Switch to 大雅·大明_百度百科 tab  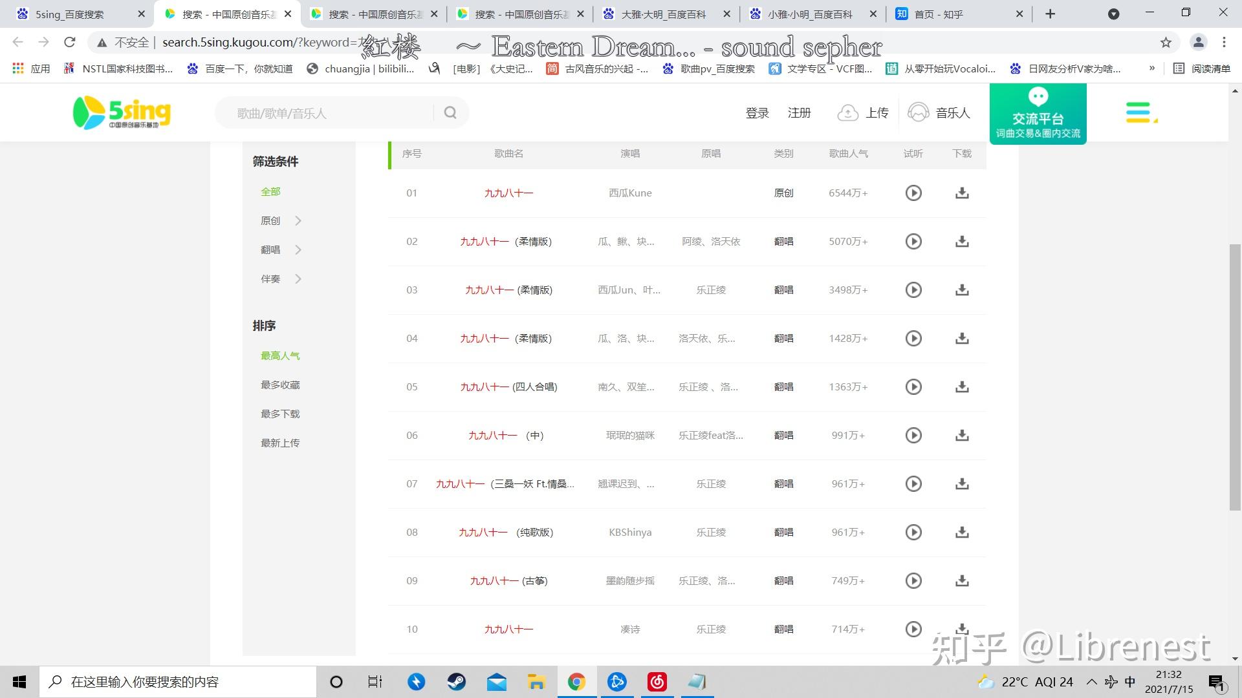pyautogui.click(x=663, y=14)
